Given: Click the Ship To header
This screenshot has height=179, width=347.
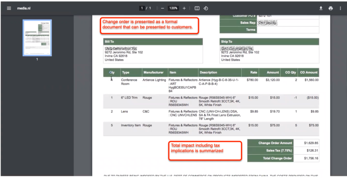Looking at the screenshot, I should (269, 41).
